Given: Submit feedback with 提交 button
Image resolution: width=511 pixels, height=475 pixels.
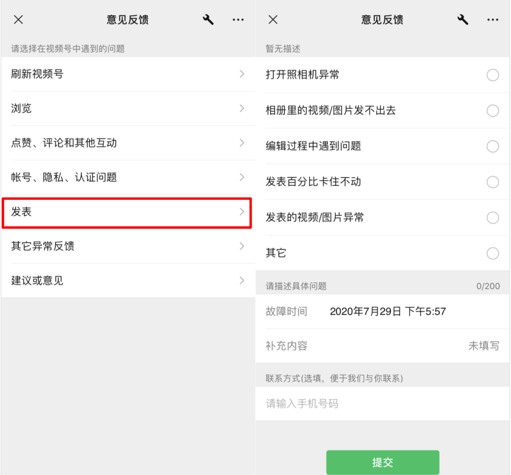Looking at the screenshot, I should (383, 462).
